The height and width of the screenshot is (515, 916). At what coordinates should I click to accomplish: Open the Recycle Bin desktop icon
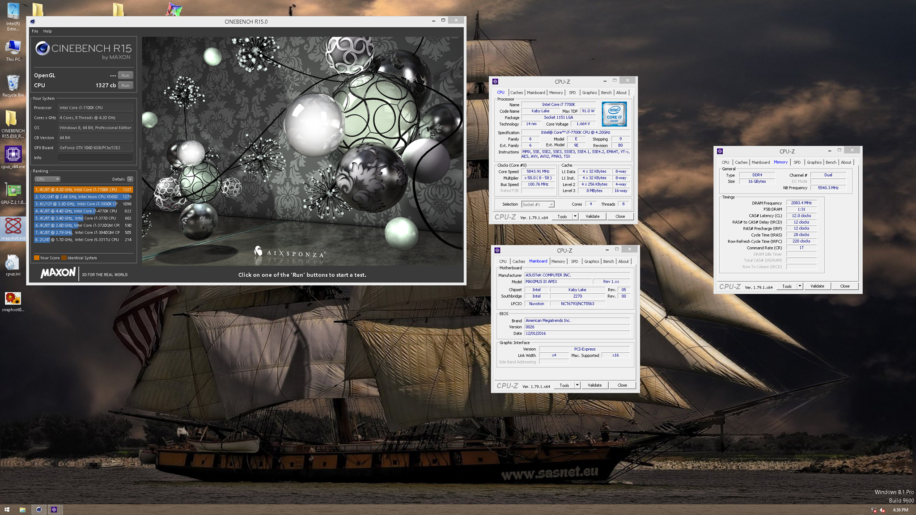tap(13, 85)
